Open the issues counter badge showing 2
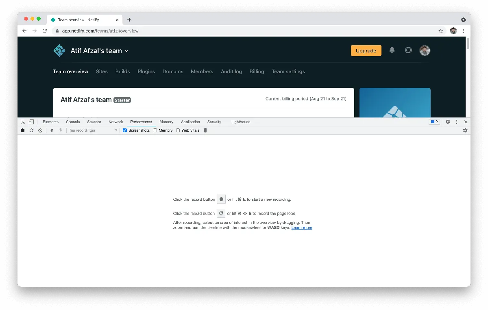This screenshot has width=488, height=310. pyautogui.click(x=434, y=122)
